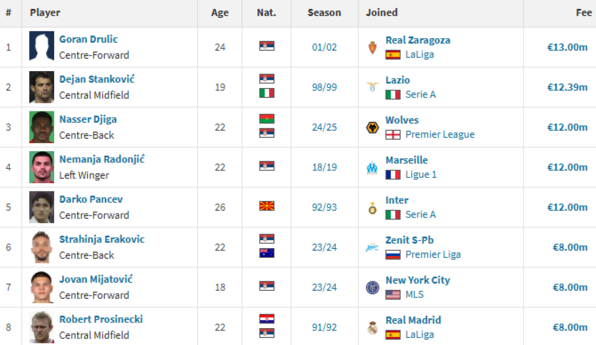Sort the table by Age column
Viewport: 596px width, 345px height.
pyautogui.click(x=220, y=13)
